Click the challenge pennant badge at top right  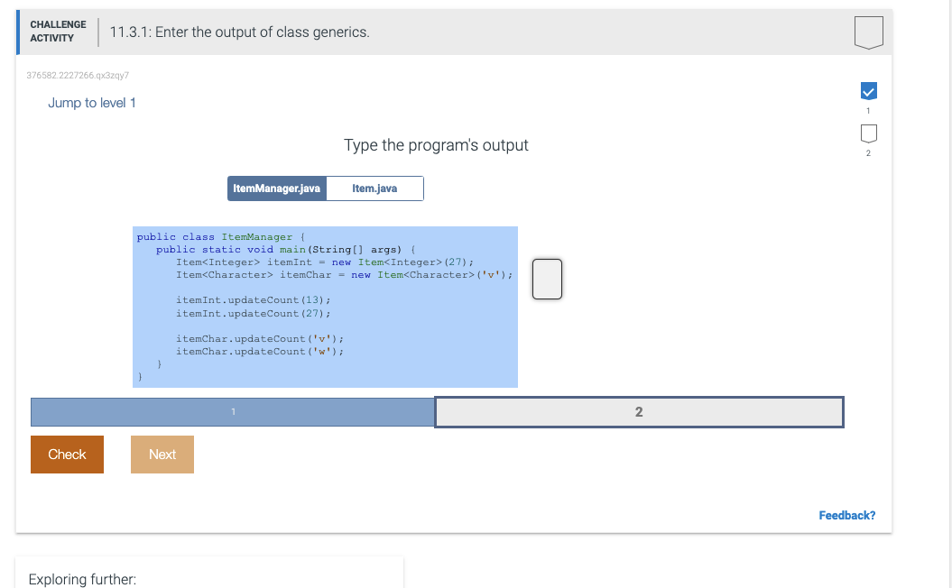(868, 31)
